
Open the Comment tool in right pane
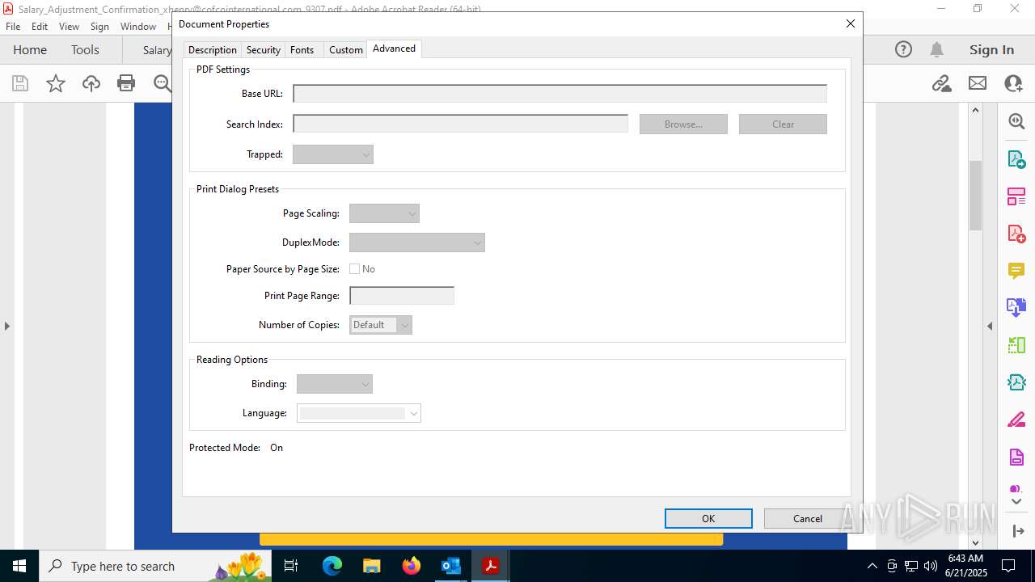pyautogui.click(x=1016, y=271)
